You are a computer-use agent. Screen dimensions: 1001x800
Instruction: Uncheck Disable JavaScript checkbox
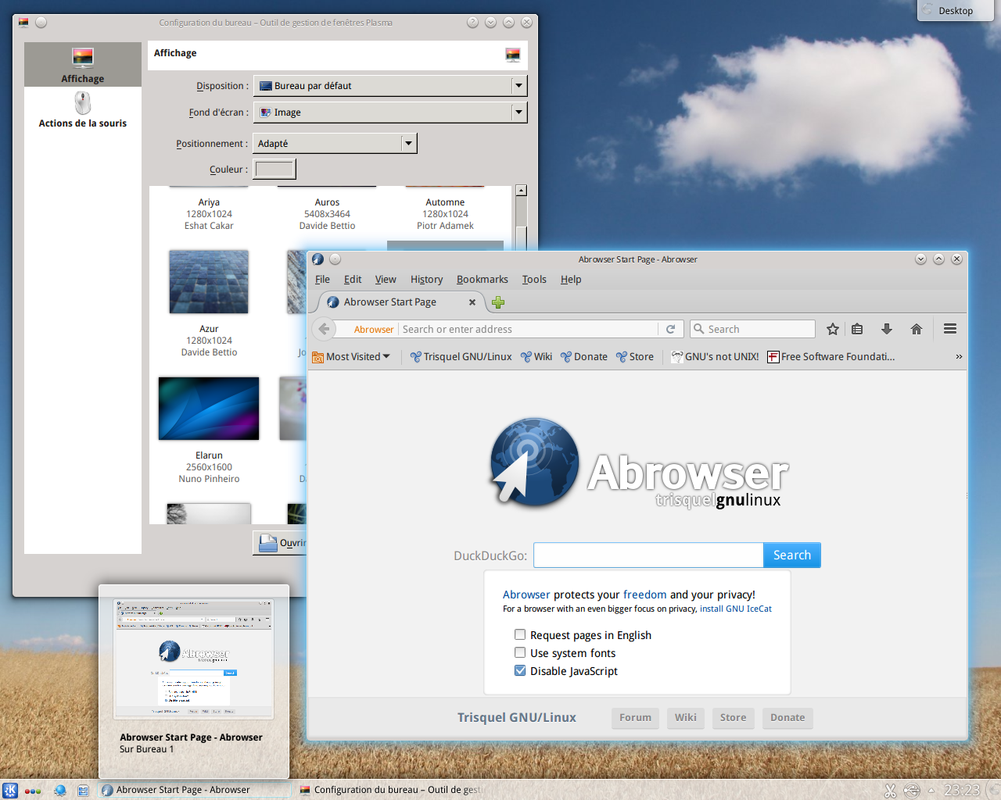[x=520, y=670]
